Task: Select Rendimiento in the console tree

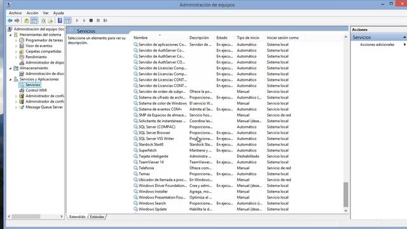Action: pos(36,57)
